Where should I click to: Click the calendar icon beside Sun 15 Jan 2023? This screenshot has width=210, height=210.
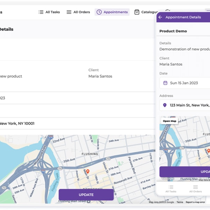point(165,83)
